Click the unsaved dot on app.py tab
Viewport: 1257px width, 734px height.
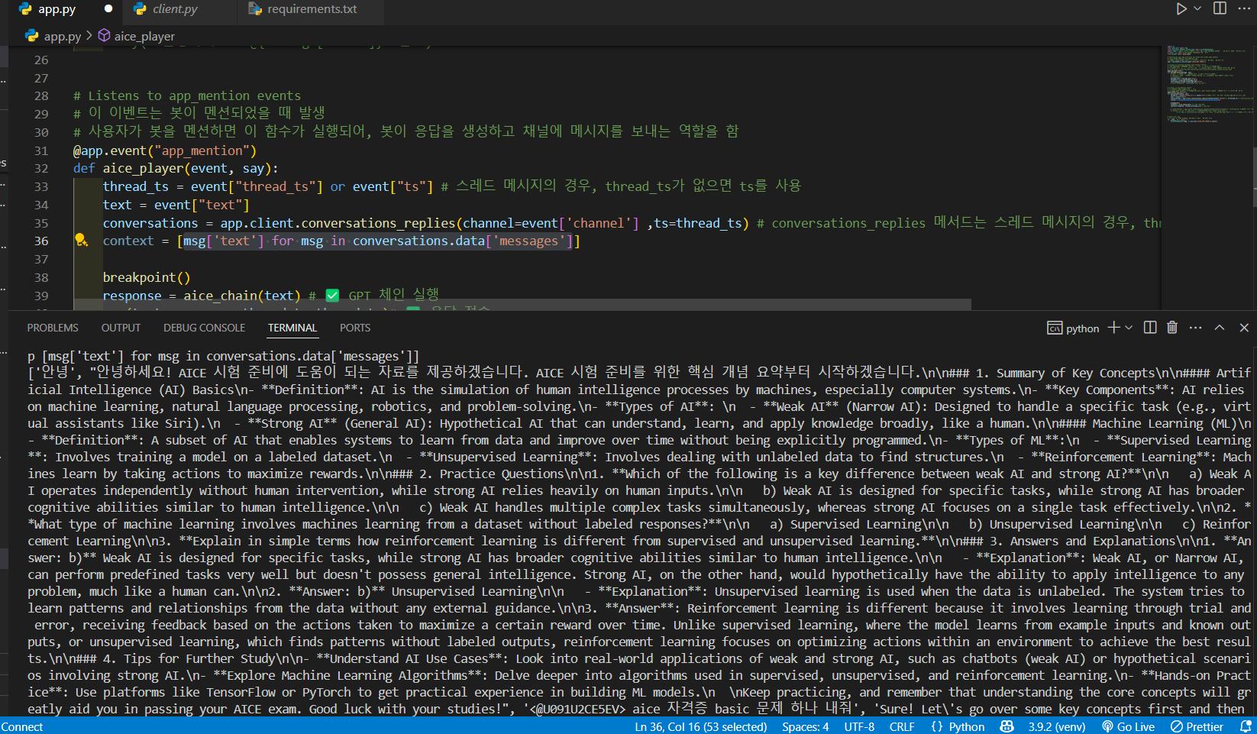tap(108, 9)
